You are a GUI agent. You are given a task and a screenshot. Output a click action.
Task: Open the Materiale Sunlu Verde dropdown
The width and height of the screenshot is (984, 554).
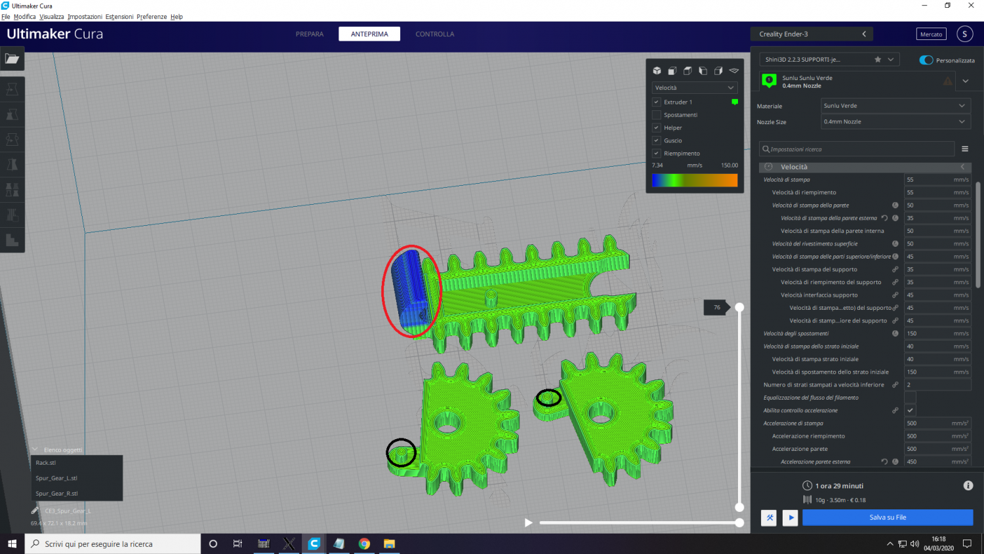tap(895, 106)
